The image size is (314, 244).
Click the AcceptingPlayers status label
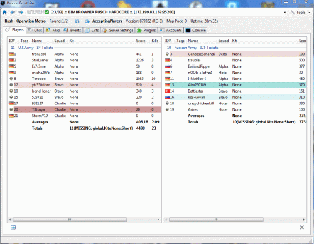tap(107, 21)
